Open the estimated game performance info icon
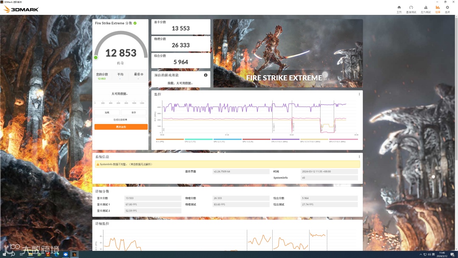The height and width of the screenshot is (258, 458). 206,75
